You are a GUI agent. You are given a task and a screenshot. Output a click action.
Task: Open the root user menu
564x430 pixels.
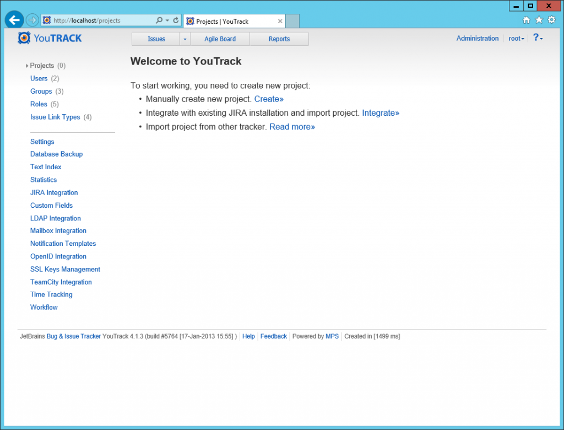tap(516, 39)
